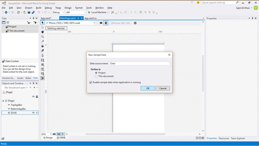Click the Save icon in toolbar
Viewport: 259px width, 146px height.
29,12
